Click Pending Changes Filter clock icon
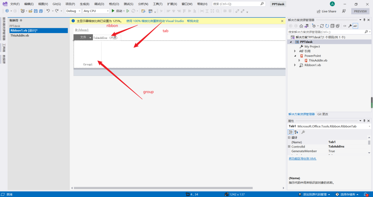The width and height of the screenshot is (373, 197). point(314,26)
